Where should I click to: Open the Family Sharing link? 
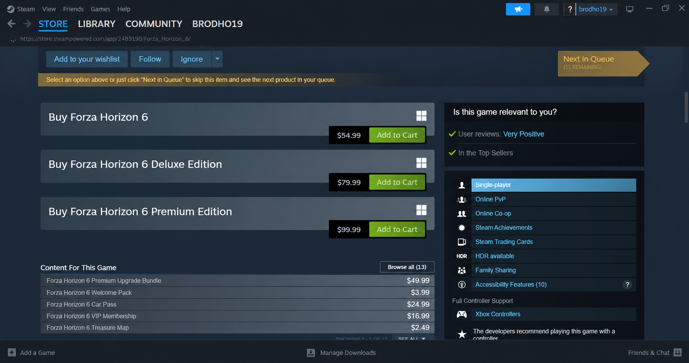[x=554, y=270]
